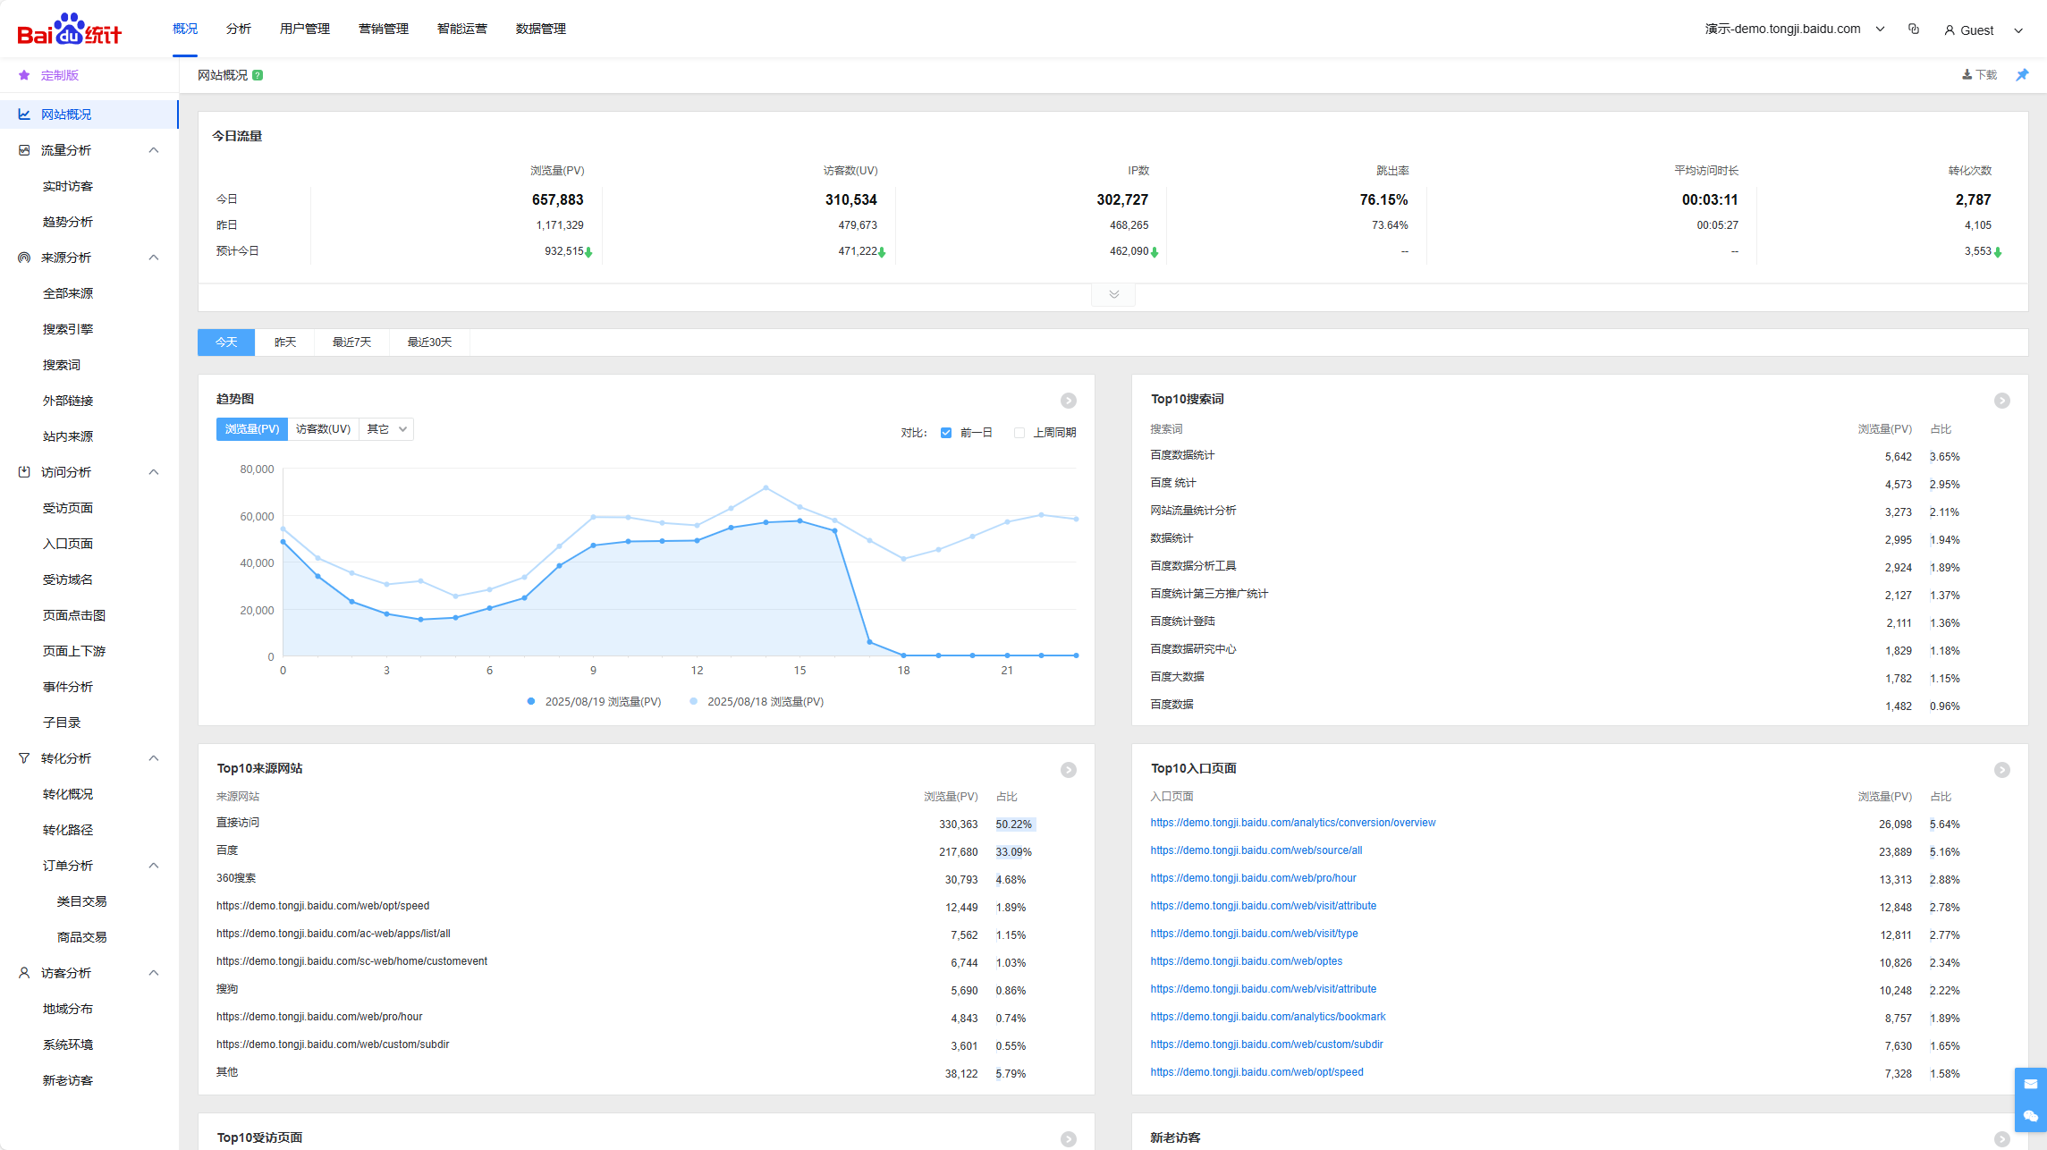Screen dimensions: 2047x1150
Task: Click the Baidu Tongji logo
Action: [70, 30]
